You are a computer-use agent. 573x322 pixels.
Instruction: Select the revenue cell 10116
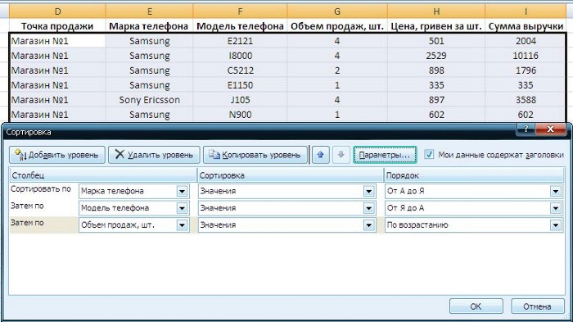click(526, 55)
